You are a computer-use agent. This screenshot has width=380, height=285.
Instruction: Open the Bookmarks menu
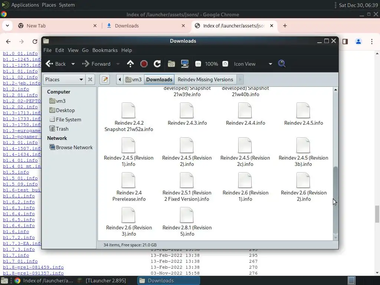pyautogui.click(x=105, y=50)
